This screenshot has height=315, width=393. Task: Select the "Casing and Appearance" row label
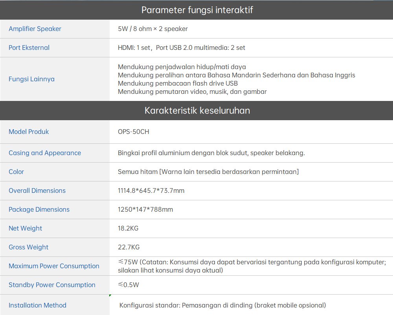[45, 153]
